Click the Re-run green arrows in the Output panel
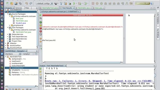Image resolution: width=160 pixels, height=90 pixels. click(40, 68)
